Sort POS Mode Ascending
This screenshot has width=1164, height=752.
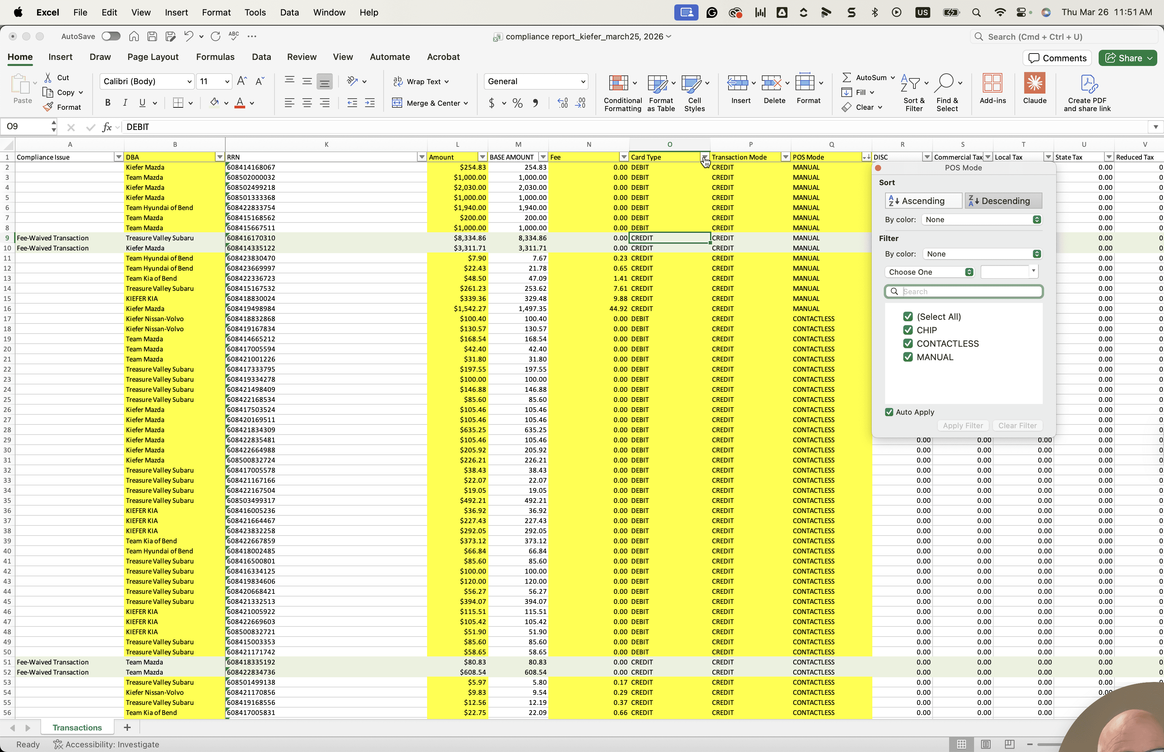pos(923,201)
